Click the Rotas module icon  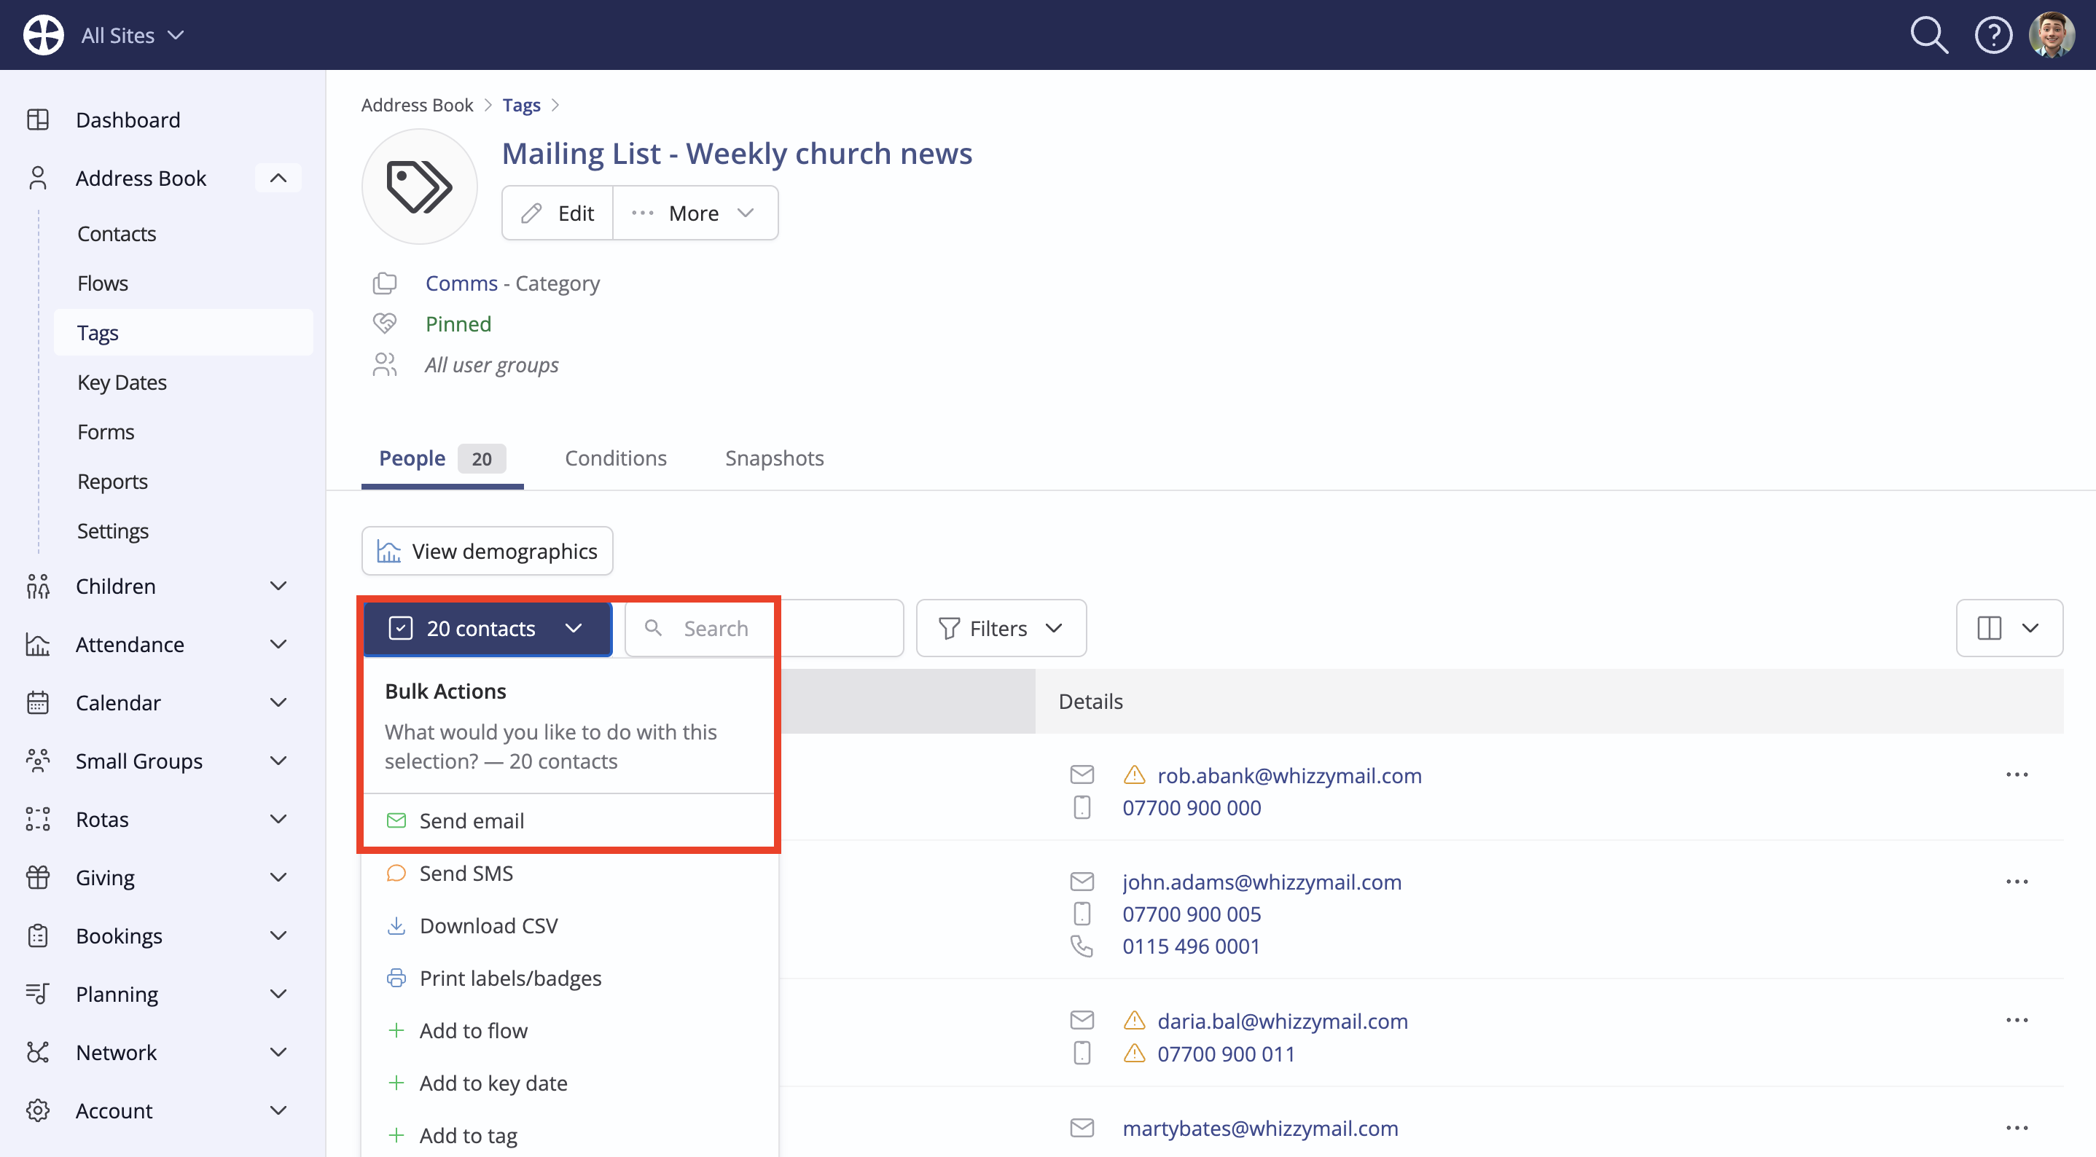pyautogui.click(x=38, y=820)
